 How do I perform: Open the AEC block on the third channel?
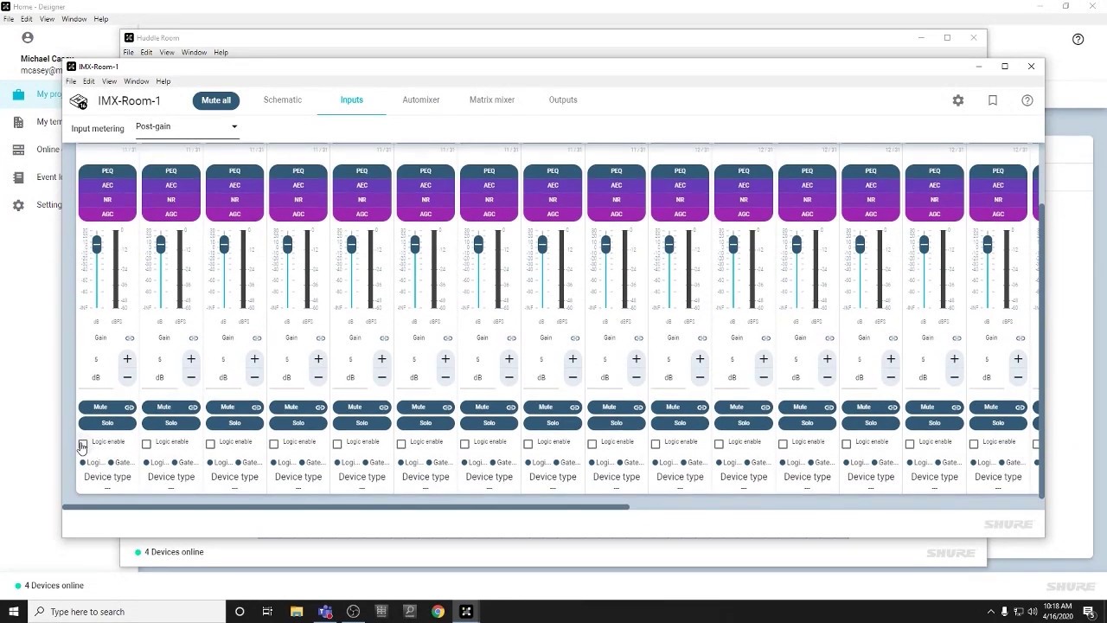pyautogui.click(x=234, y=185)
